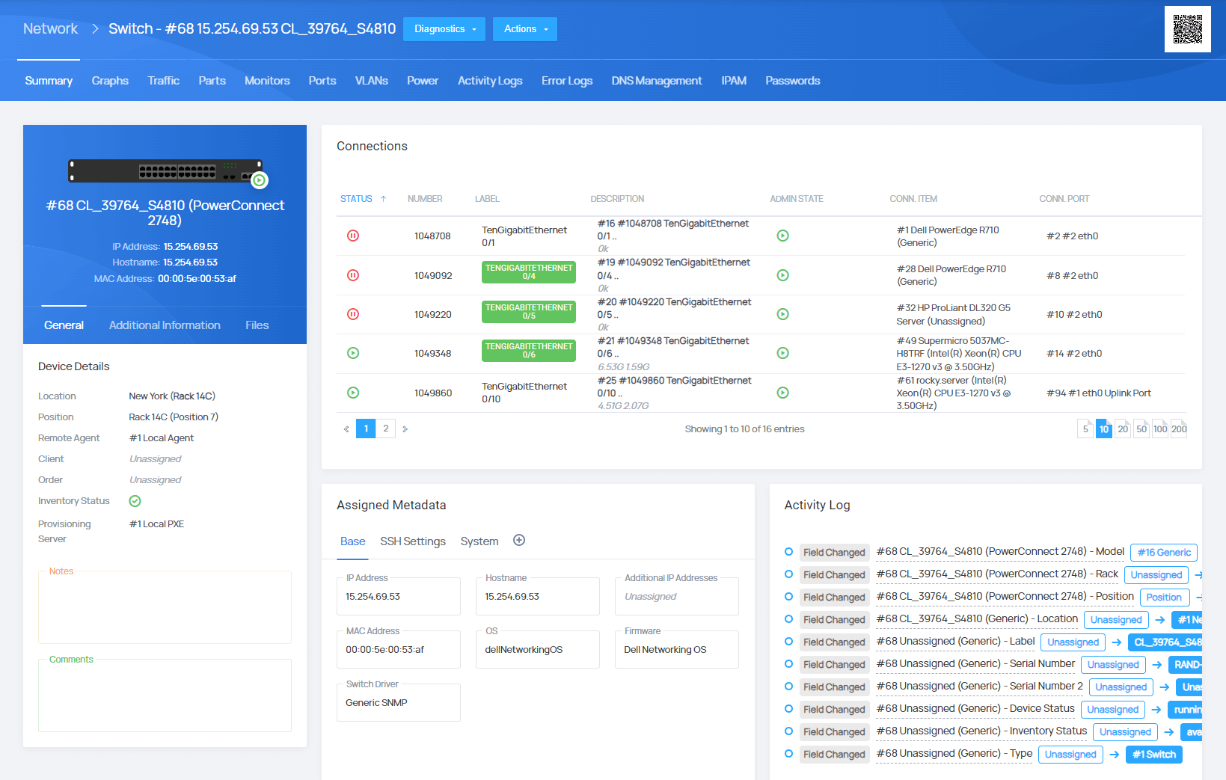Sort connections by LABEL column
The image size is (1226, 780).
[x=487, y=199]
